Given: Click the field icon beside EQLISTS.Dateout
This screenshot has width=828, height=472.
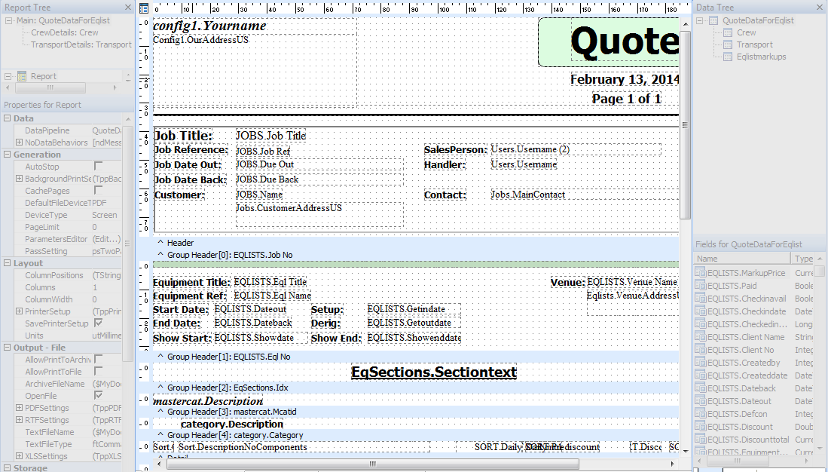Looking at the screenshot, I should point(700,401).
